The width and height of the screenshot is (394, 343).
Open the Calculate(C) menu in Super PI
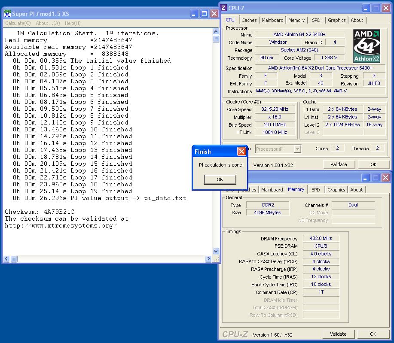click(18, 23)
